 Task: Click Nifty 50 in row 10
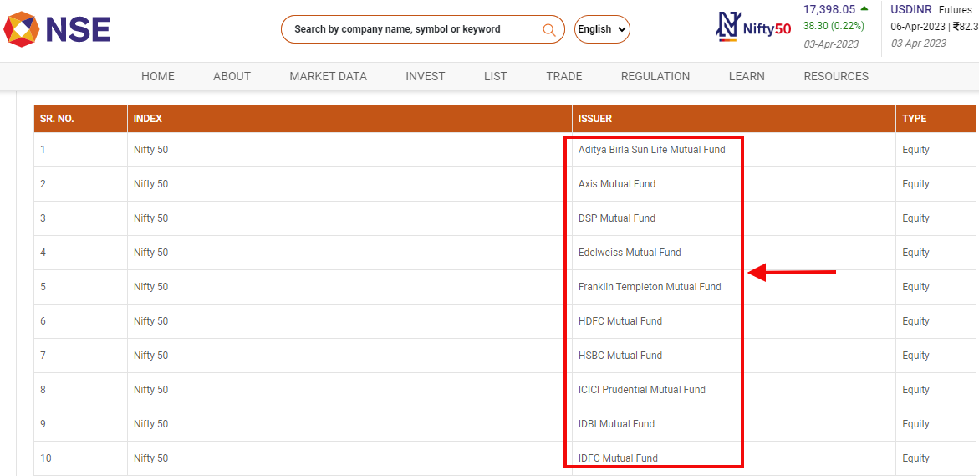150,458
